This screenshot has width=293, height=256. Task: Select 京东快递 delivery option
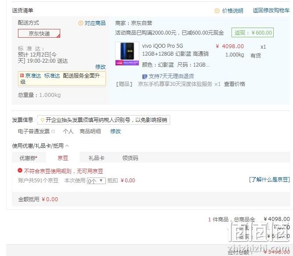(x=39, y=33)
